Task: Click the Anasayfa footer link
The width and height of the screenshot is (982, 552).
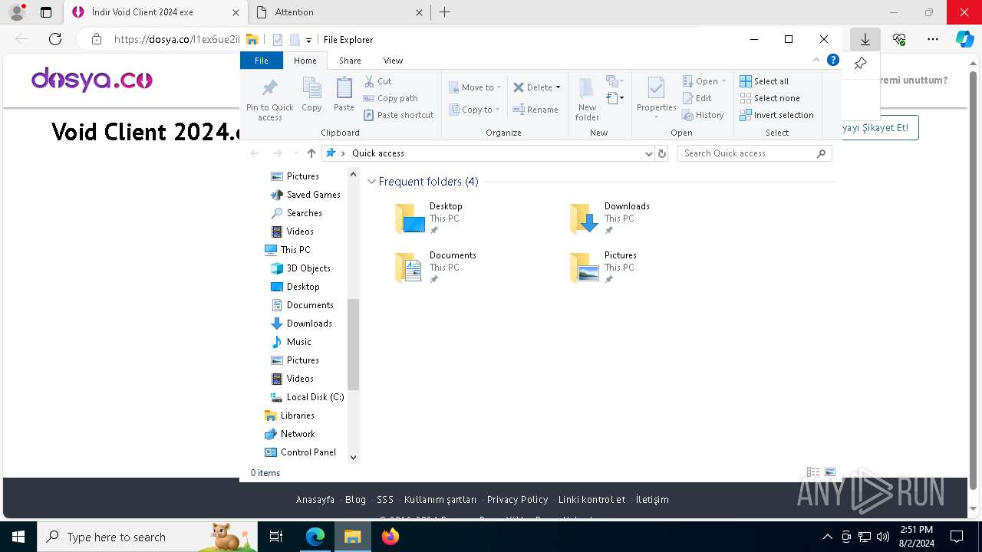Action: [315, 499]
